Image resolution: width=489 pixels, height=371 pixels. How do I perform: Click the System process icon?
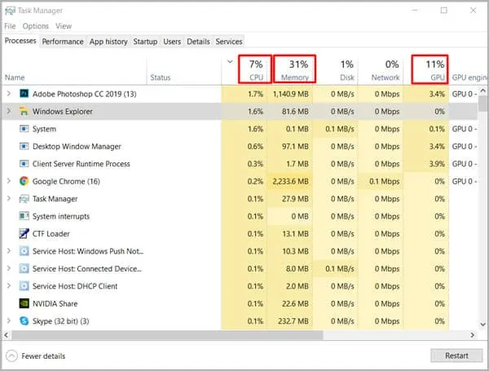24,129
